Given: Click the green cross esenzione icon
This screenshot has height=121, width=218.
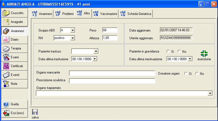Looking at the screenshot, I should [x=204, y=53].
